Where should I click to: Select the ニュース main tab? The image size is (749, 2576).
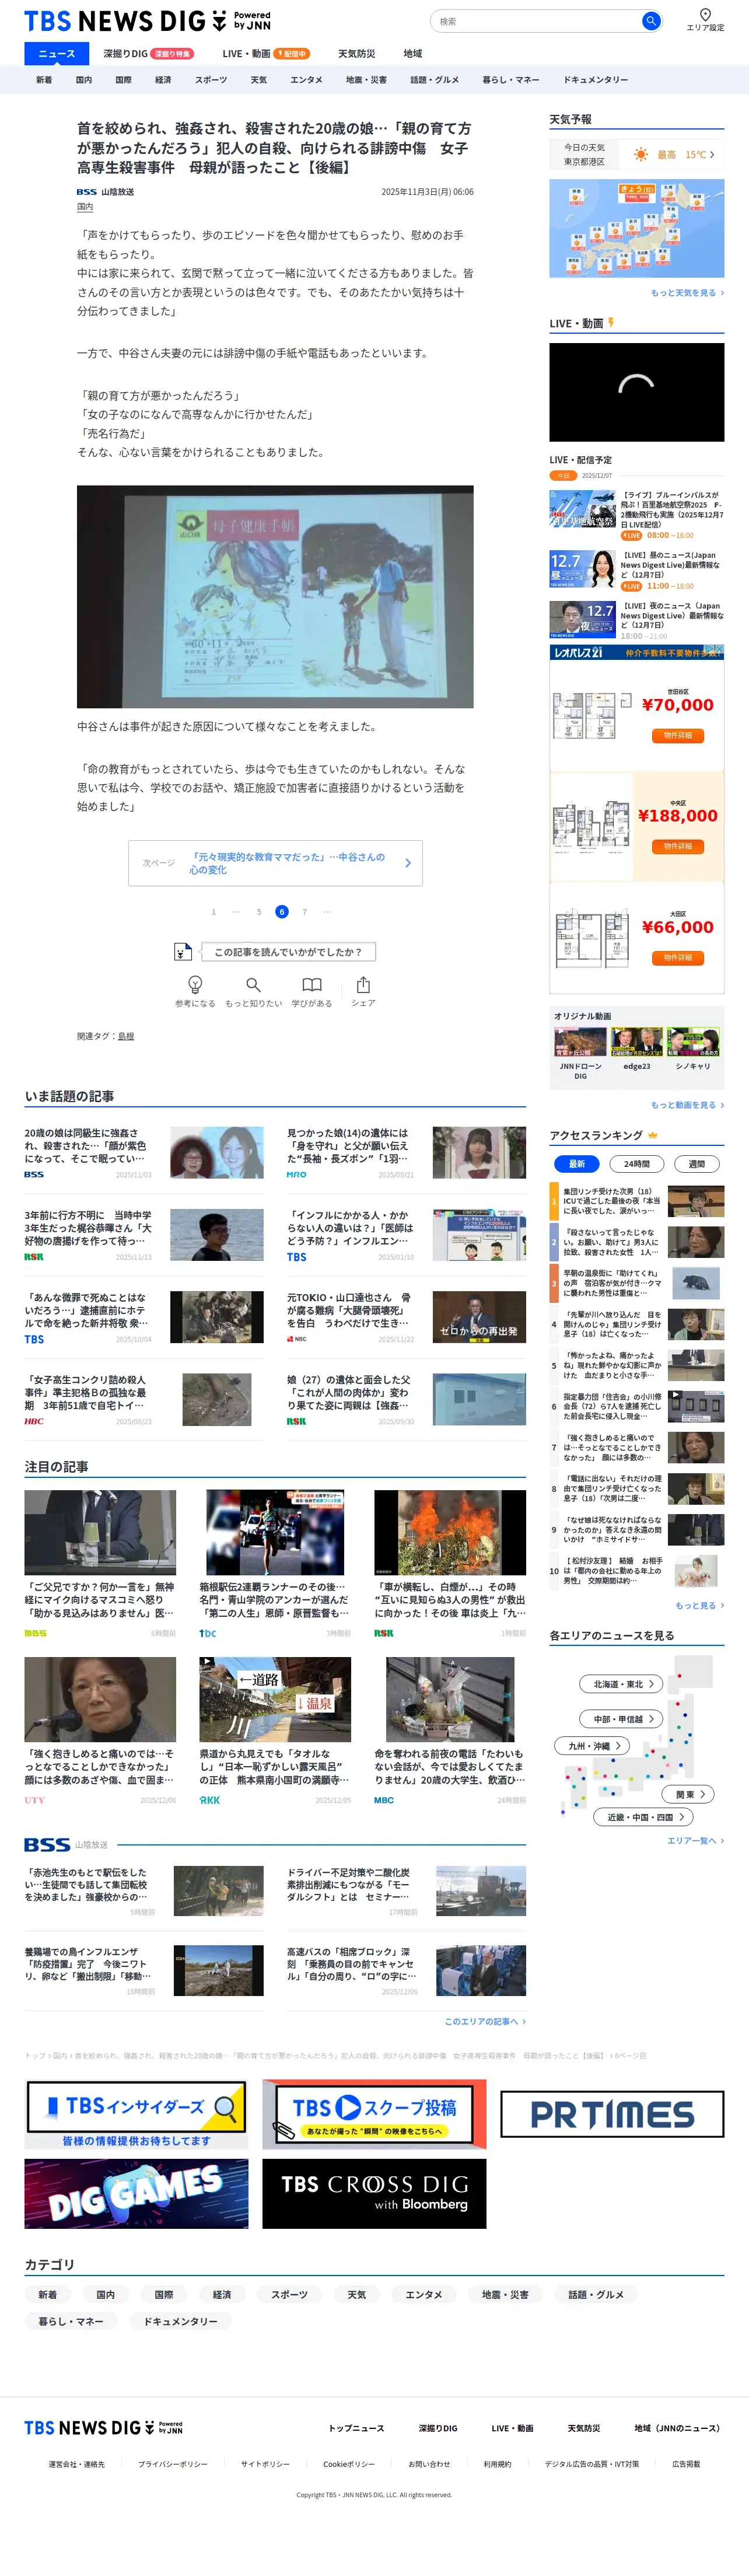tap(56, 54)
